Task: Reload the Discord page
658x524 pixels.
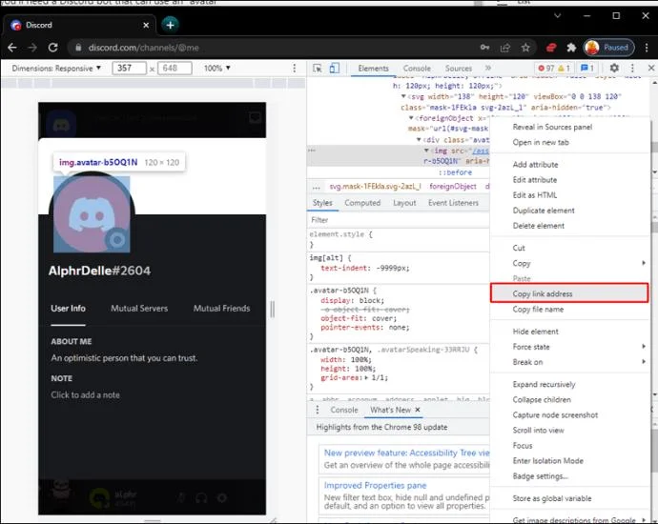Action: pos(52,48)
